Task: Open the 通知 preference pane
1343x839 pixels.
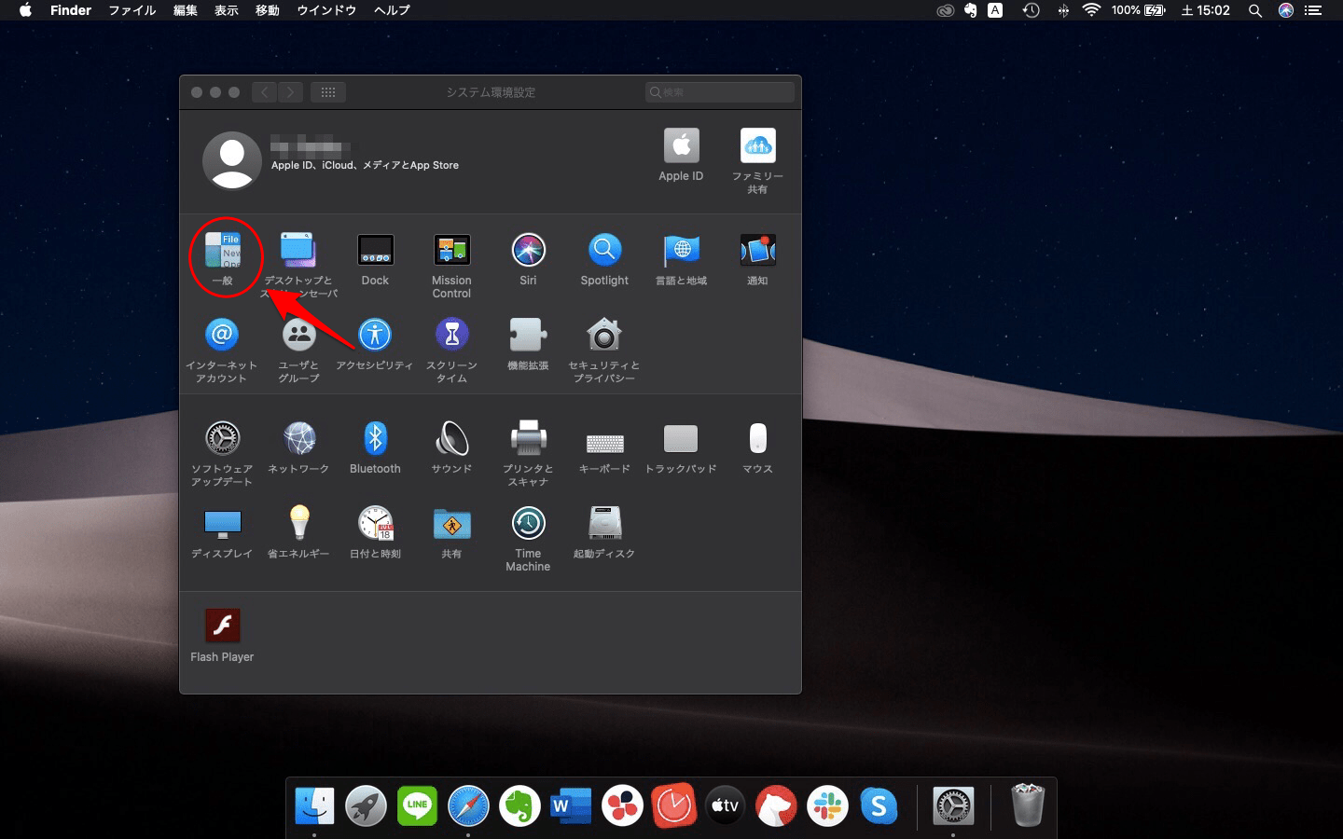Action: pos(757,251)
